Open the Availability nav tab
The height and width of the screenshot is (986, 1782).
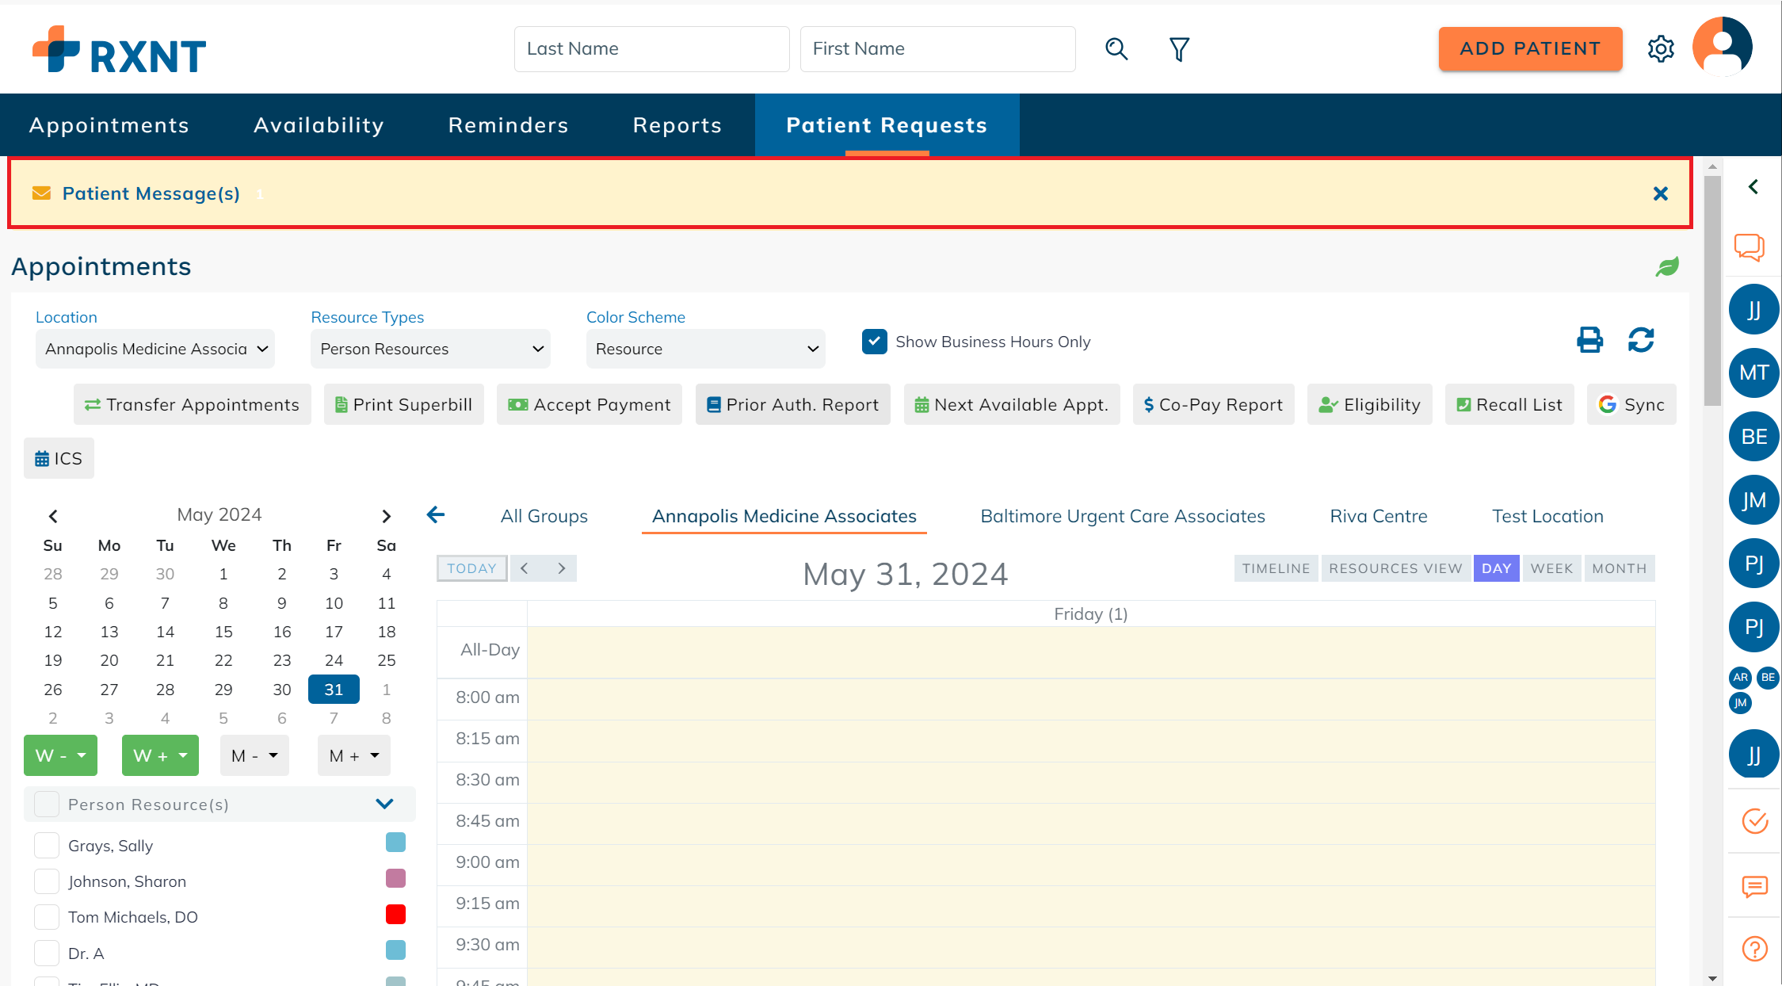[x=319, y=124]
